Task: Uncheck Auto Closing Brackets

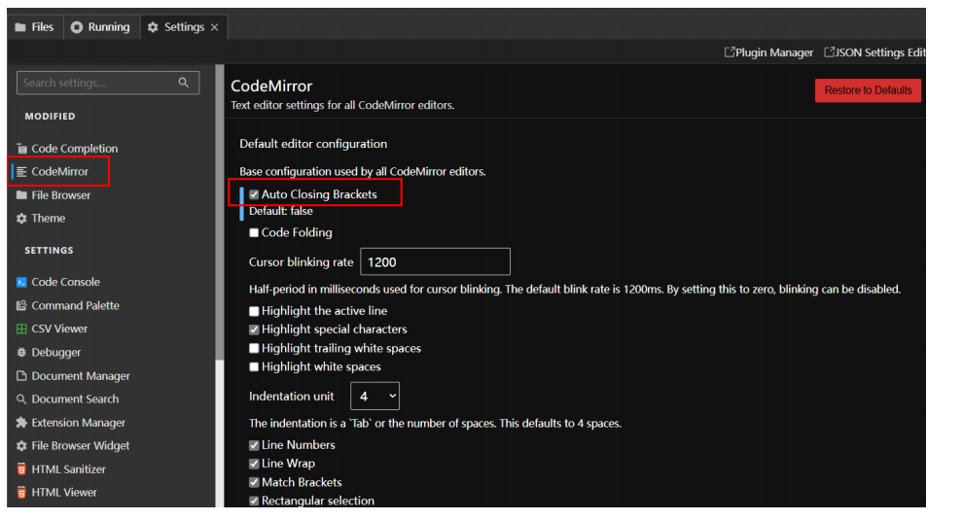Action: 254,194
